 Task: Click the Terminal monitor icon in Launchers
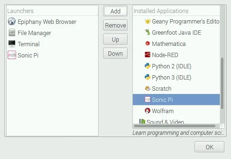click(12, 44)
